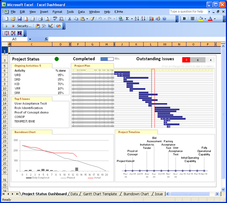Insert hyperlink with globe icon

pos(121,19)
